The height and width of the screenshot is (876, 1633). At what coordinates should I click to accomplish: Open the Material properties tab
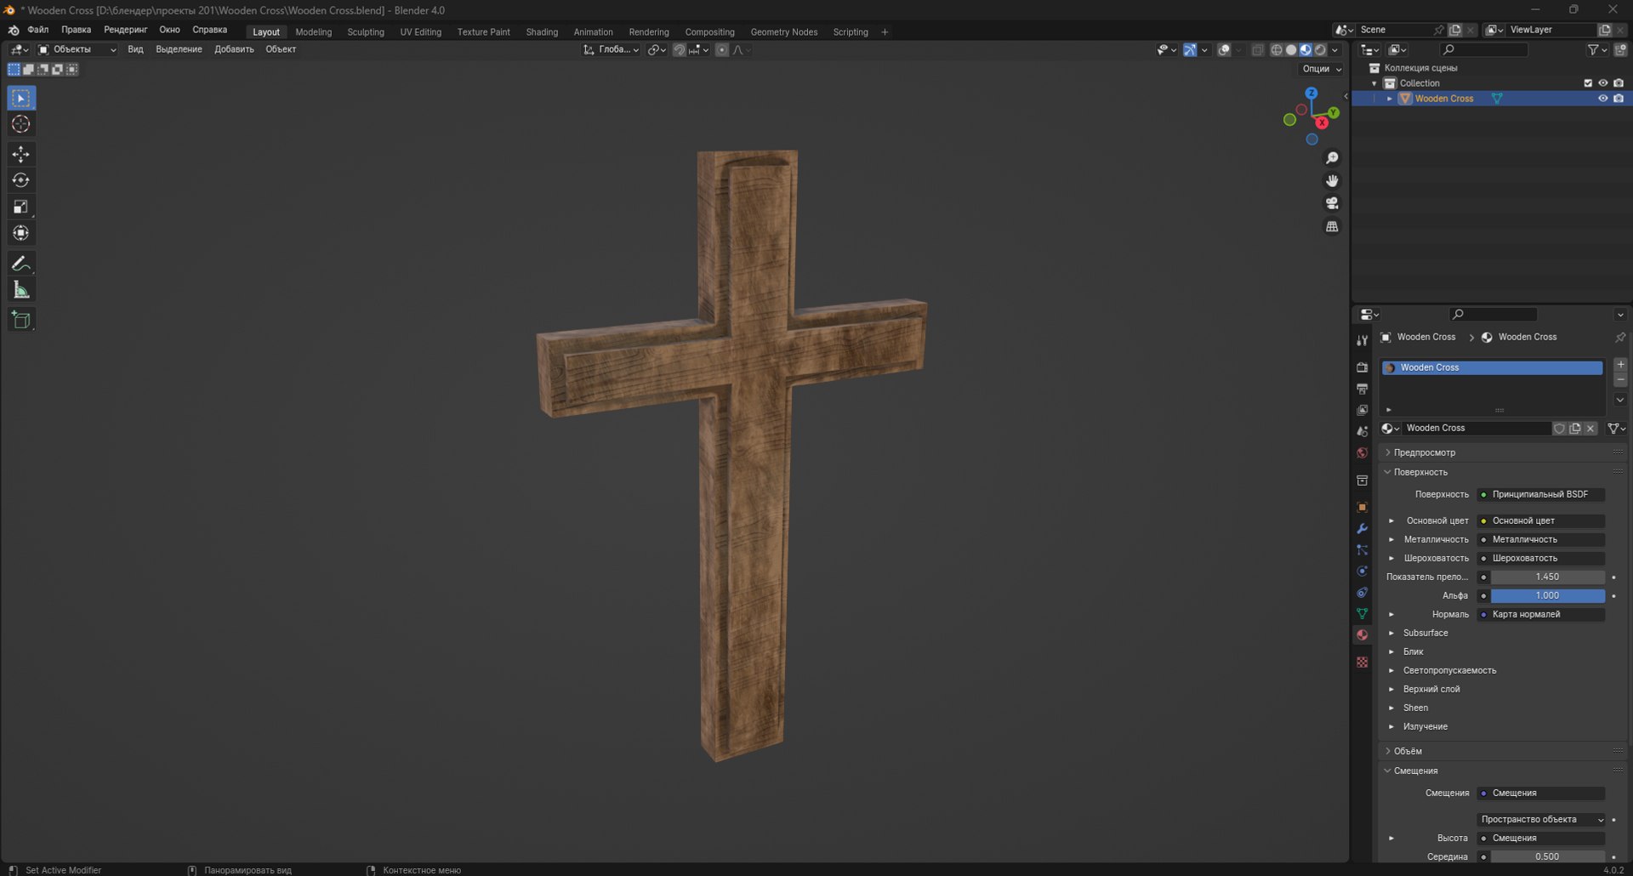pos(1362,634)
